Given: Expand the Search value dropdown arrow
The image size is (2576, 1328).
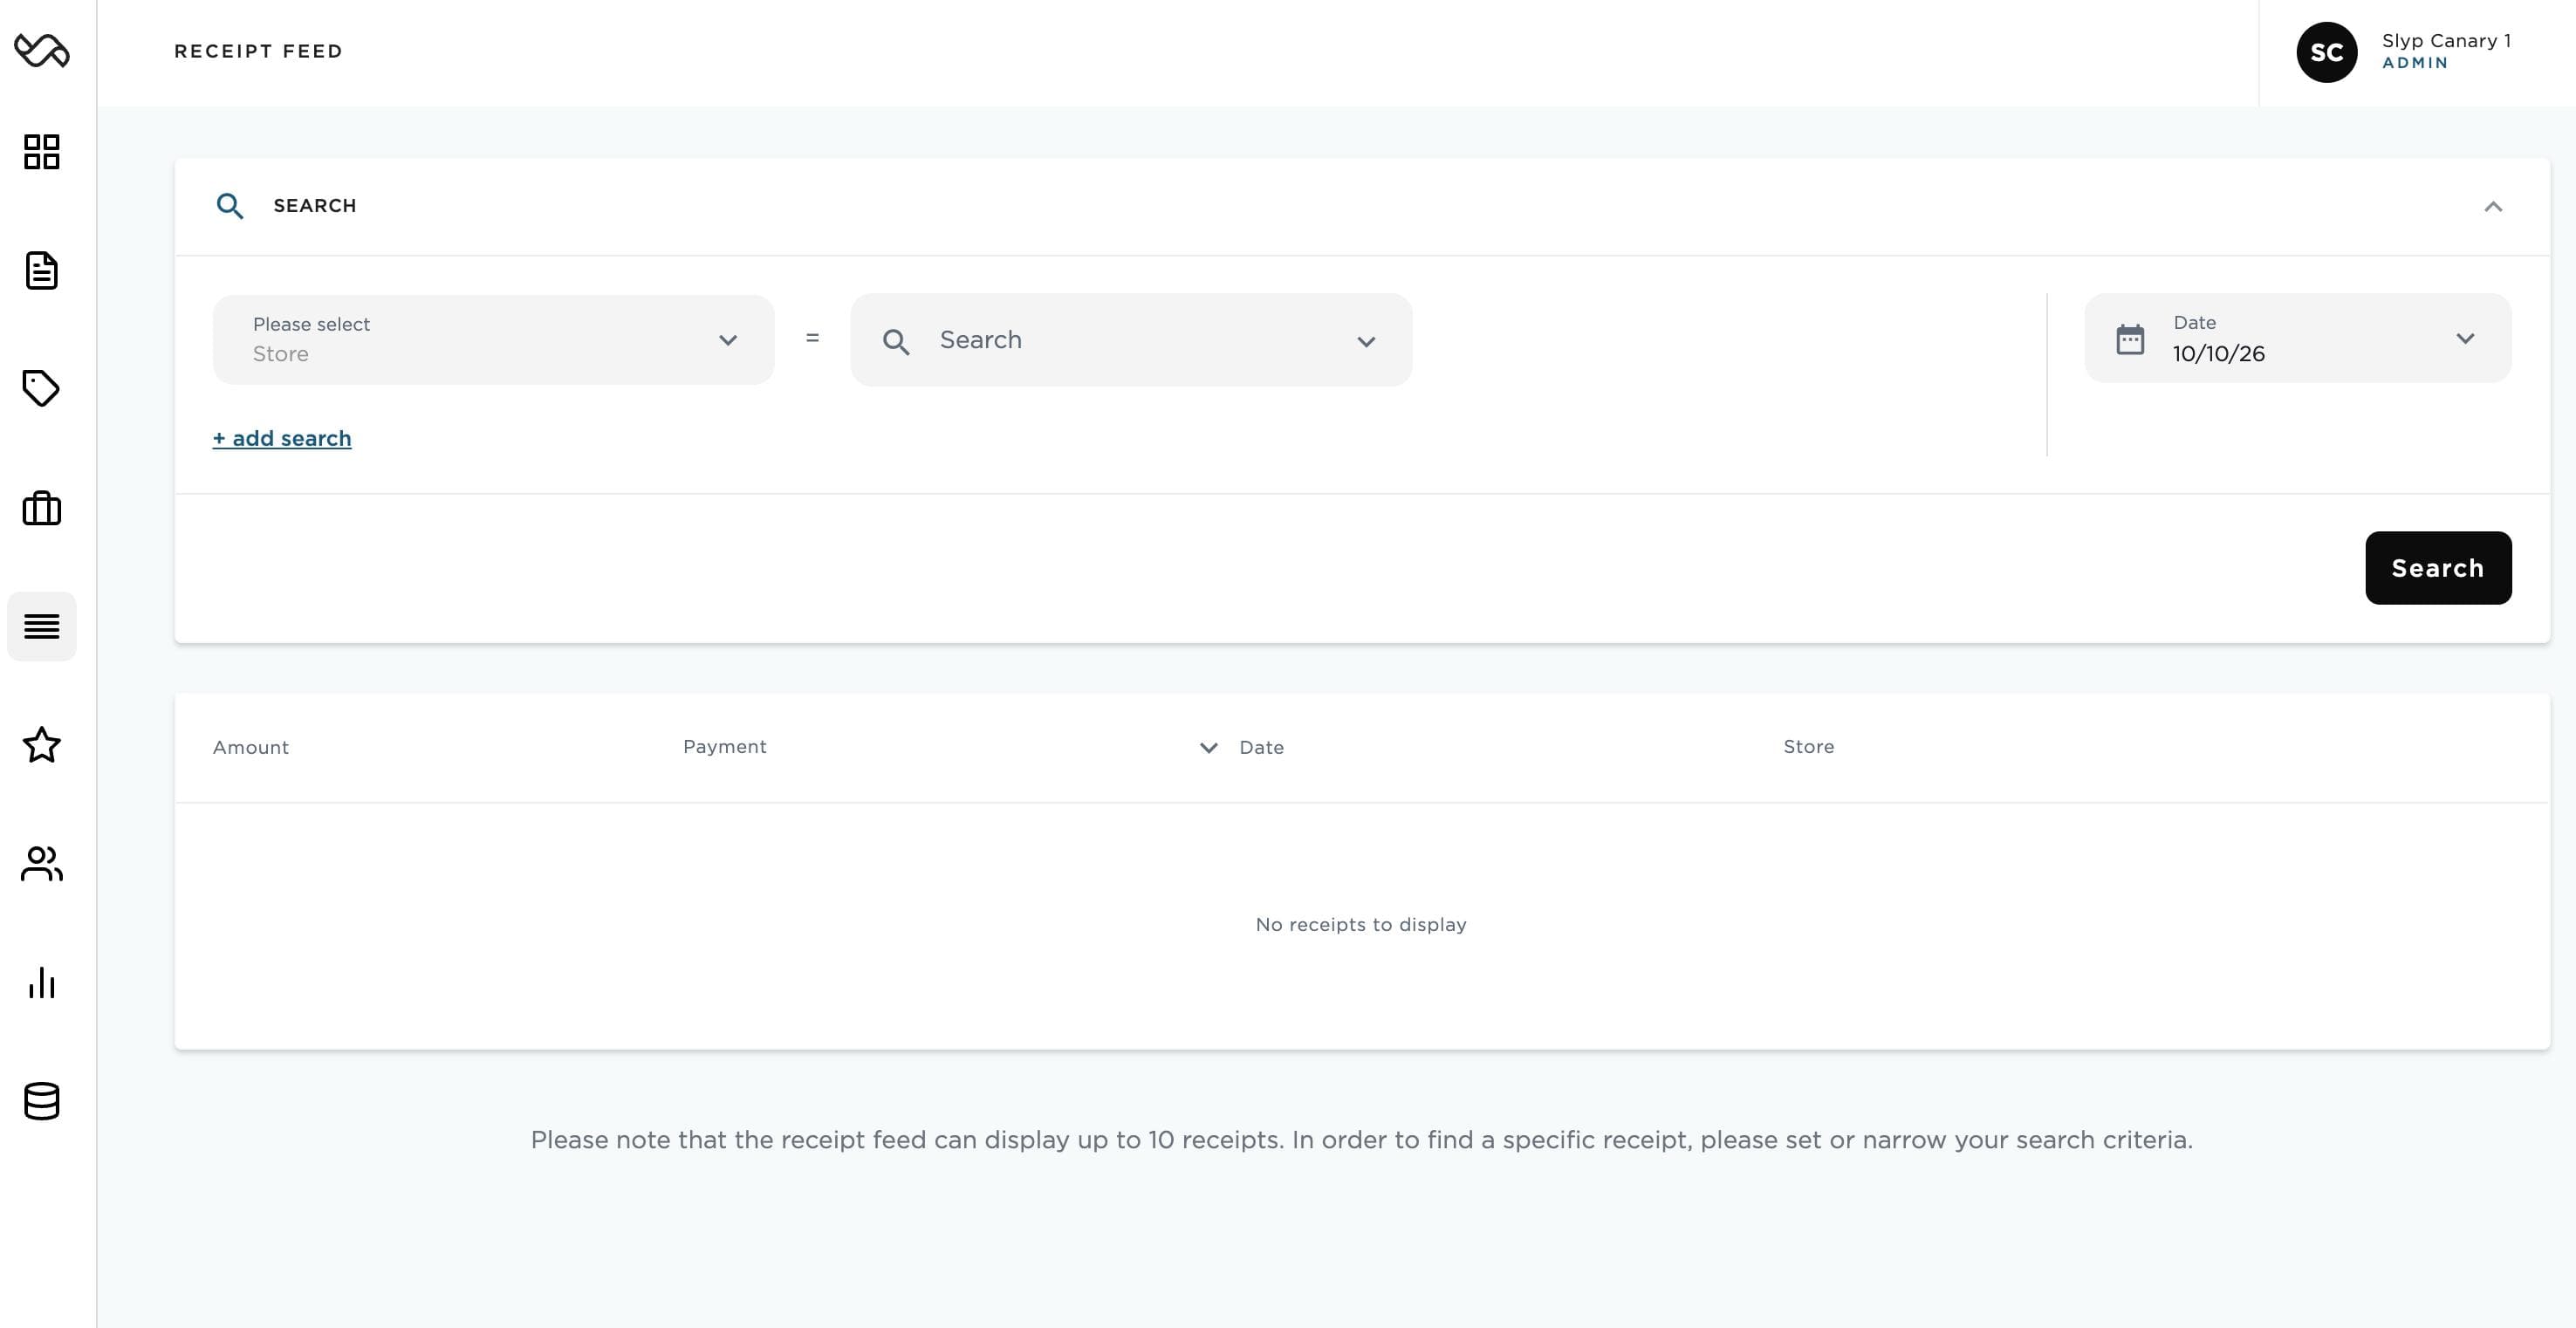Looking at the screenshot, I should (x=1366, y=342).
